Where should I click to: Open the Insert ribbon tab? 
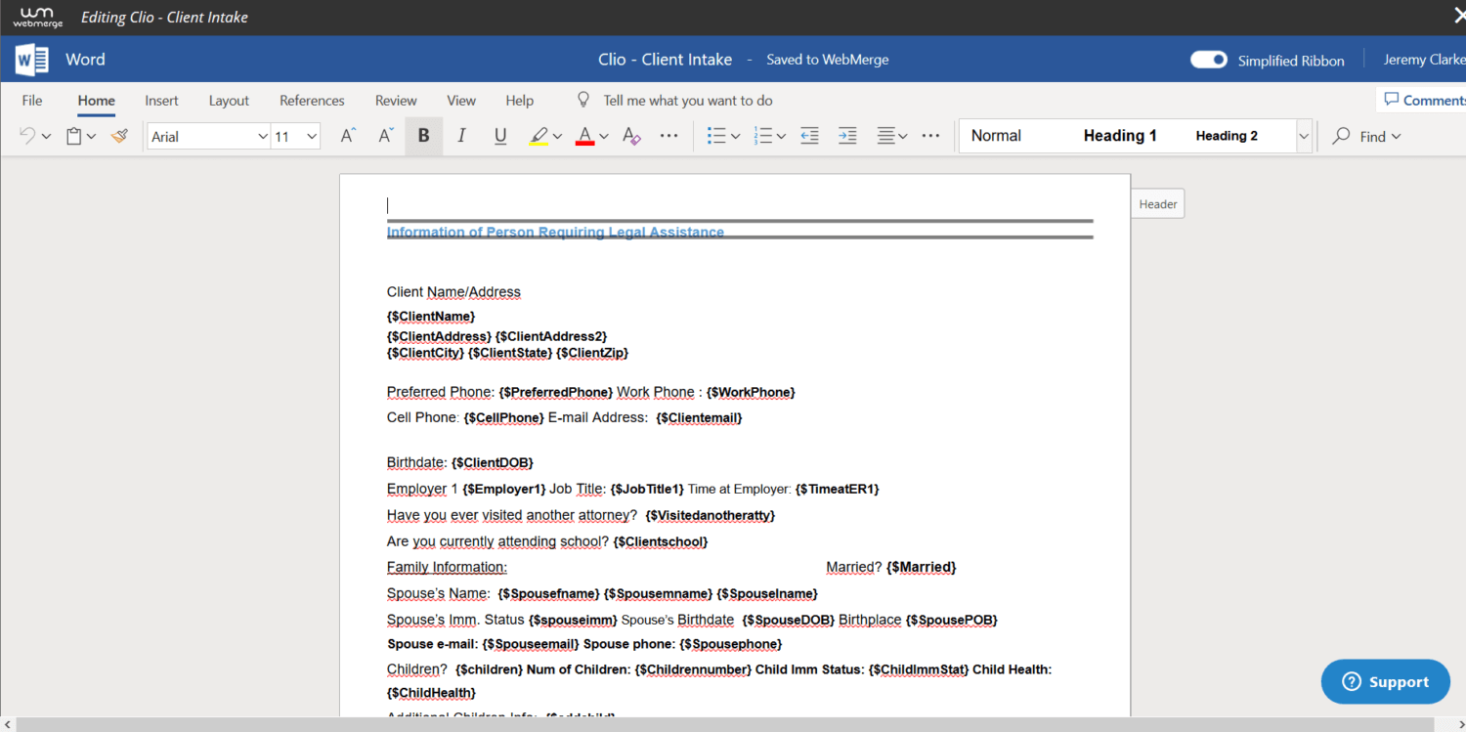click(x=161, y=101)
